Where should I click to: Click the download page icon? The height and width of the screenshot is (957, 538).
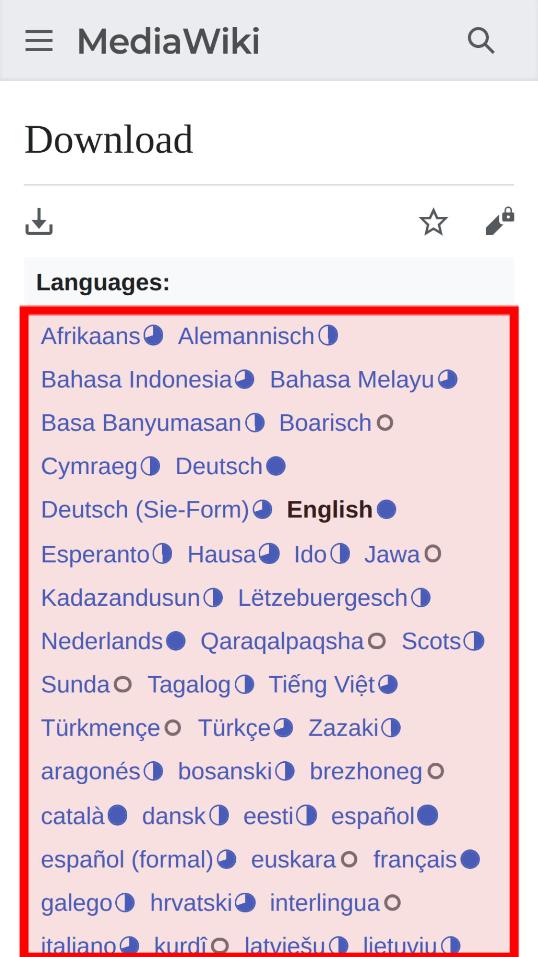[x=39, y=222]
